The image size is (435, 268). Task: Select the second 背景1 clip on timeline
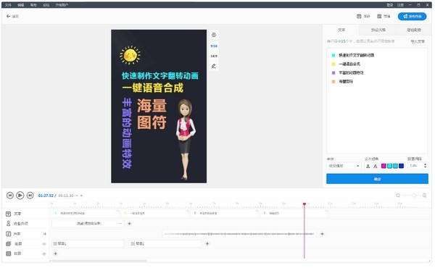(x=165, y=243)
